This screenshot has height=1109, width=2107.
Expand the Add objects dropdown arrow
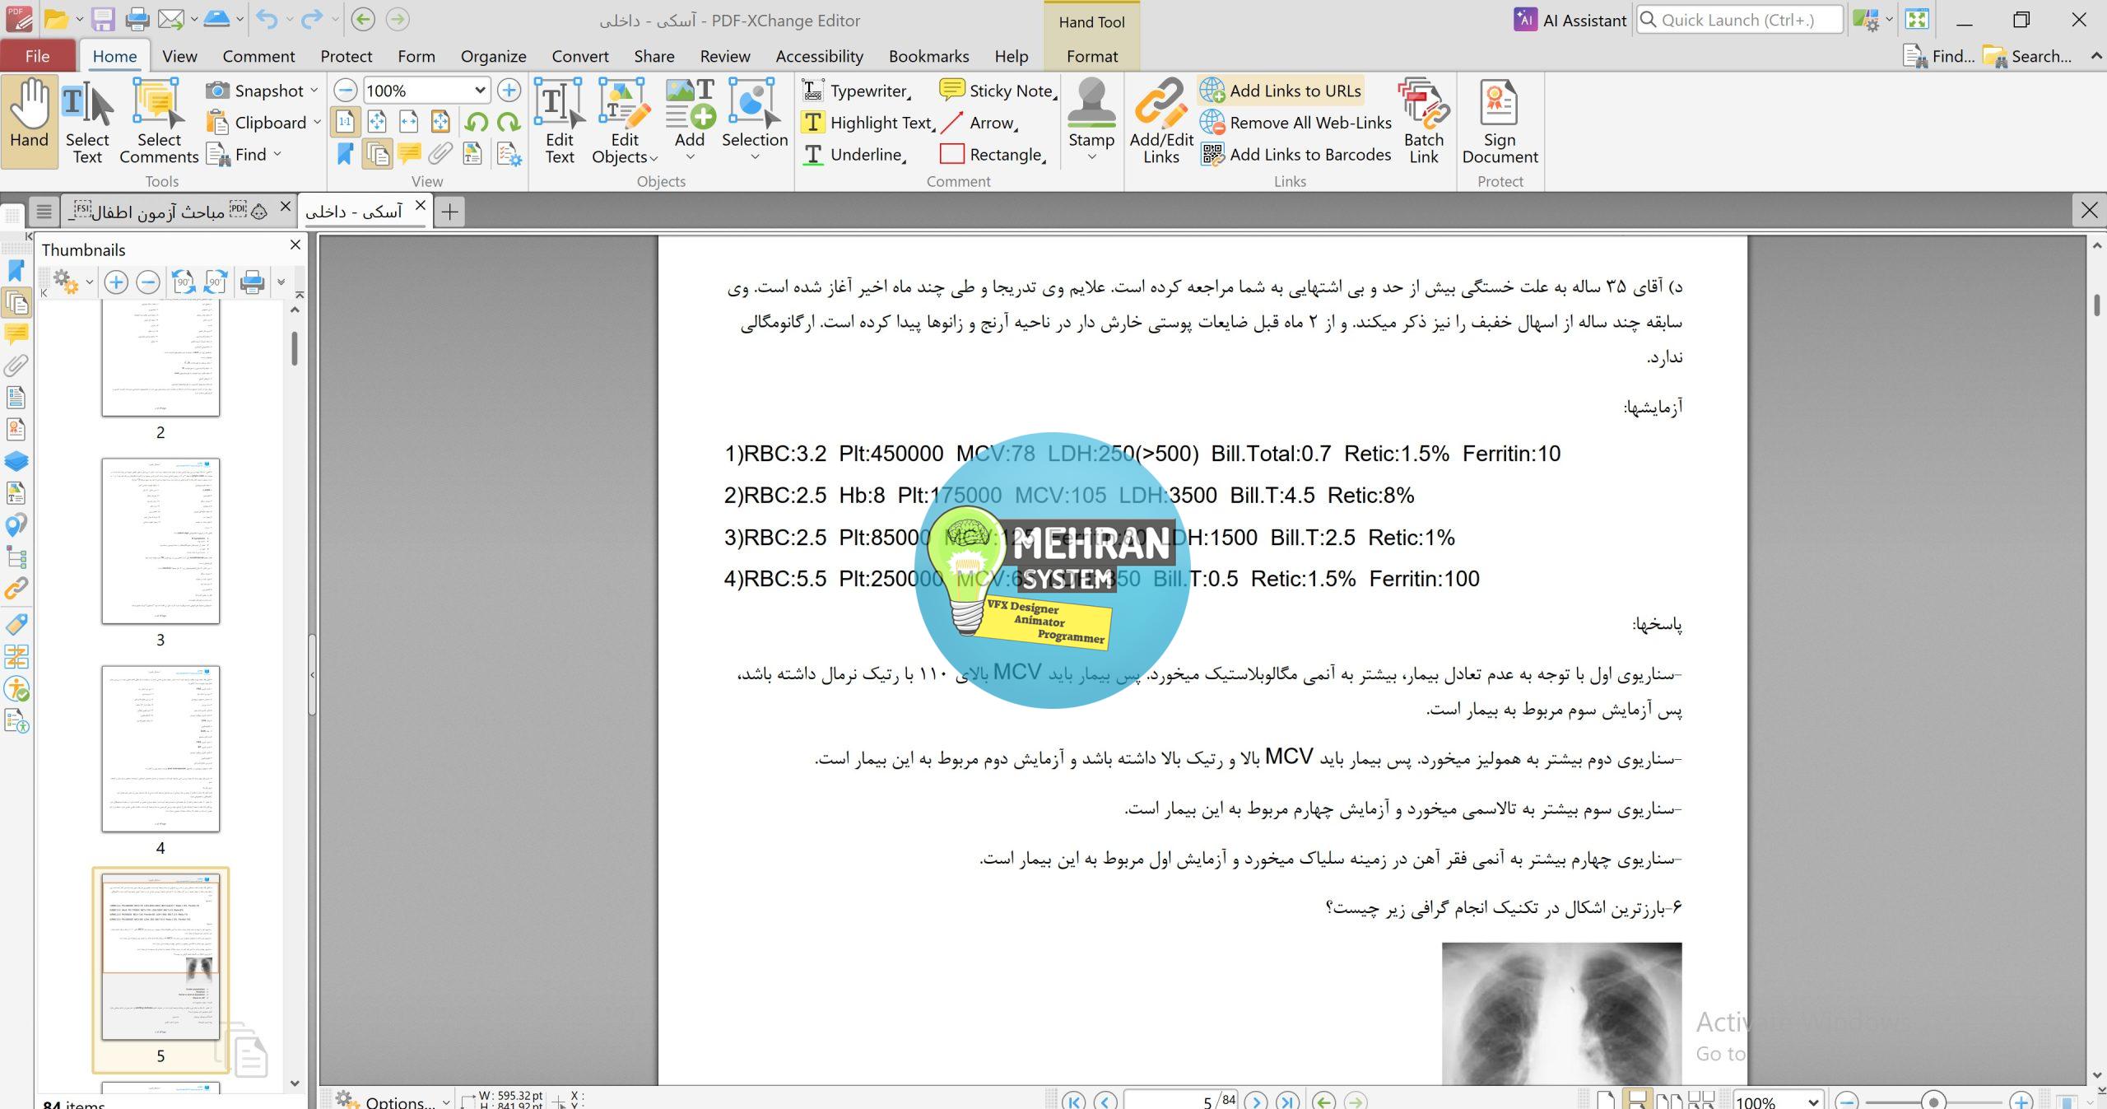pyautogui.click(x=690, y=157)
